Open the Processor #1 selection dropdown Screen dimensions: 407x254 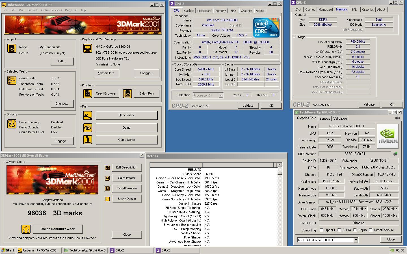click(x=221, y=95)
